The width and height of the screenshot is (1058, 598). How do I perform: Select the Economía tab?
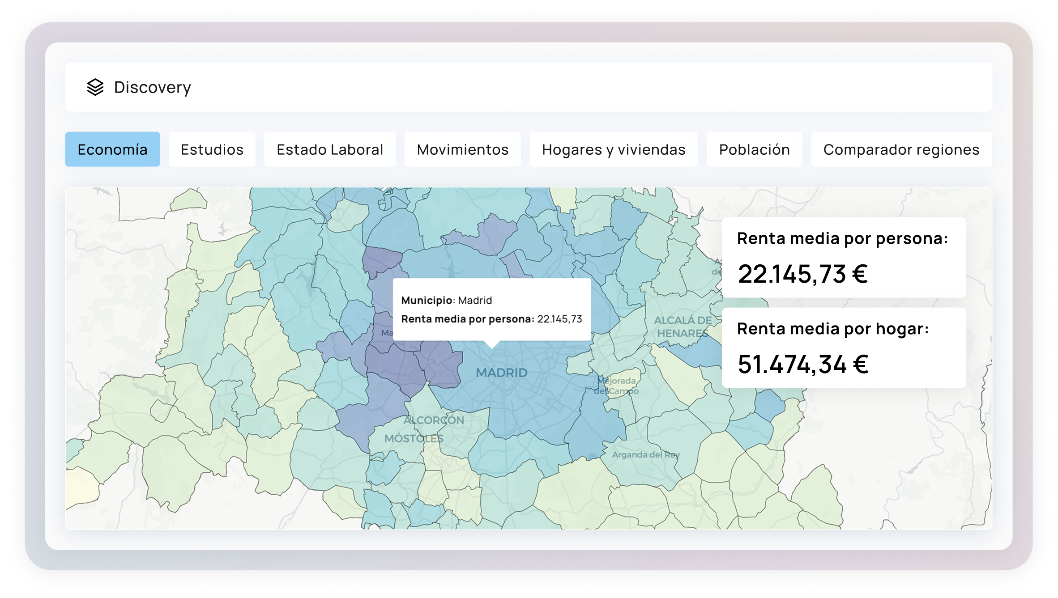click(113, 149)
